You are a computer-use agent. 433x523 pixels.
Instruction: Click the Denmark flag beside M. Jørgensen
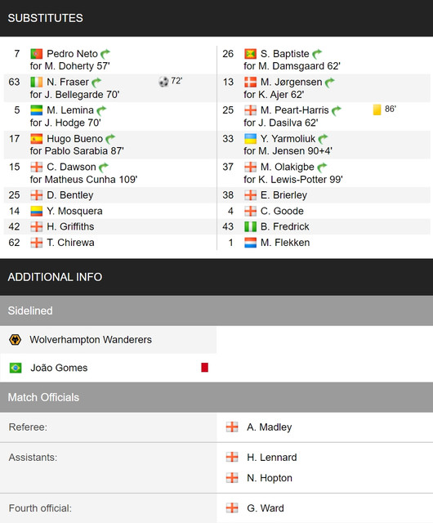pos(250,82)
